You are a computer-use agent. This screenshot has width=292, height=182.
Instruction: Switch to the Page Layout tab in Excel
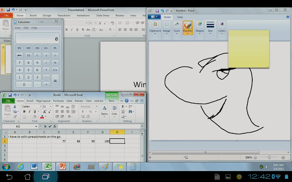43,101
